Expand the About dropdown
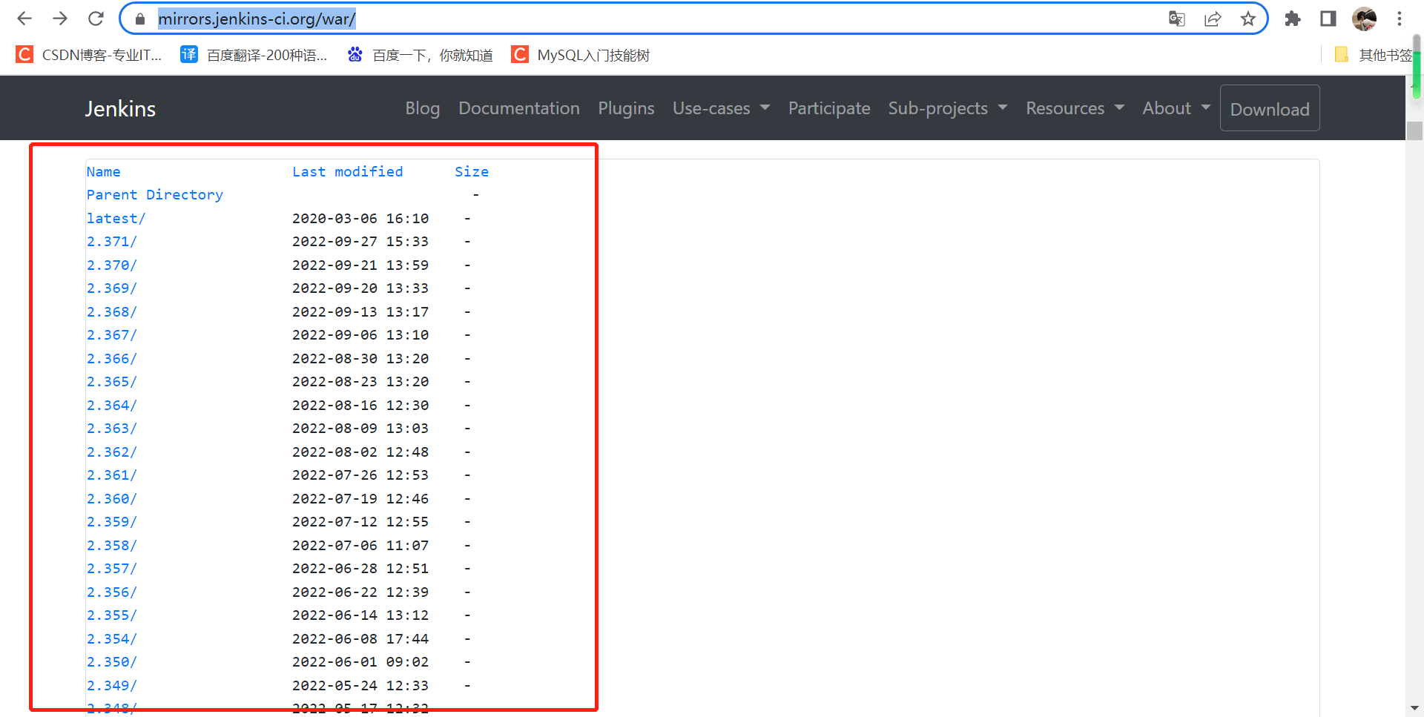 [x=1176, y=108]
